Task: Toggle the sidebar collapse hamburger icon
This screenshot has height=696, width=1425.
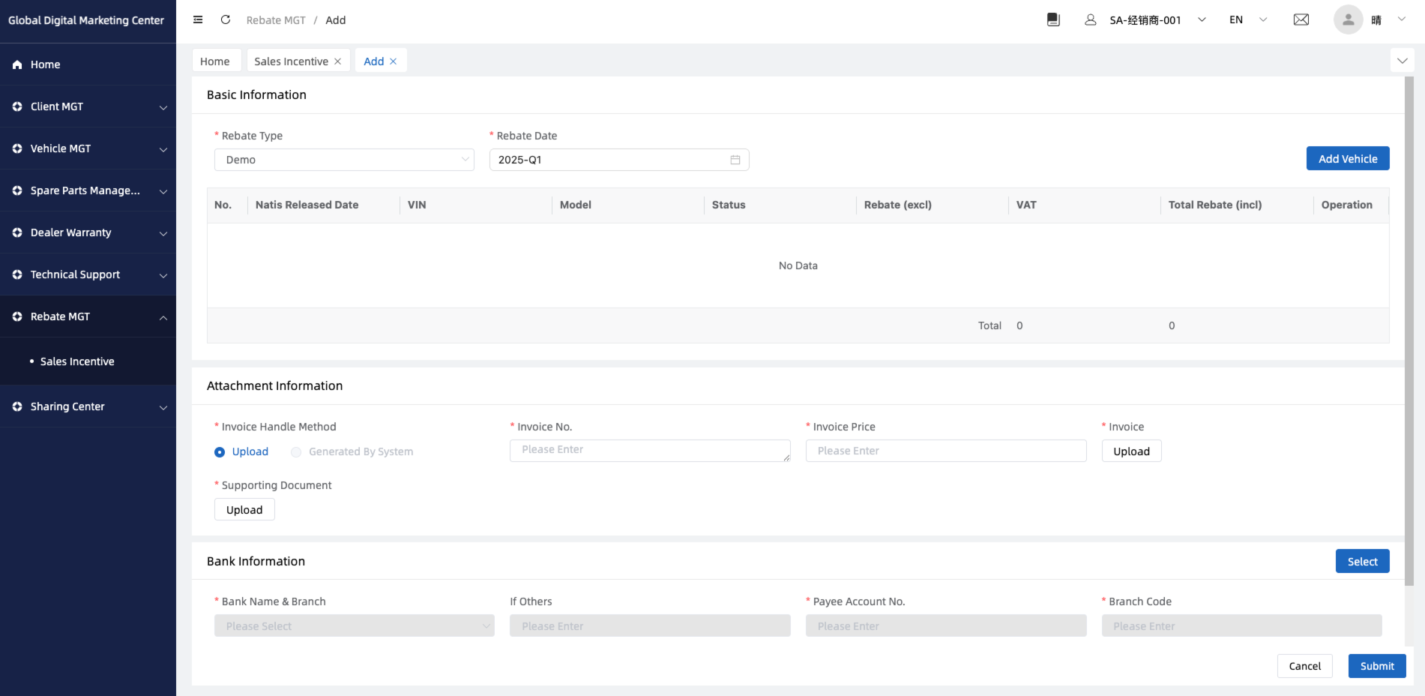Action: (198, 20)
